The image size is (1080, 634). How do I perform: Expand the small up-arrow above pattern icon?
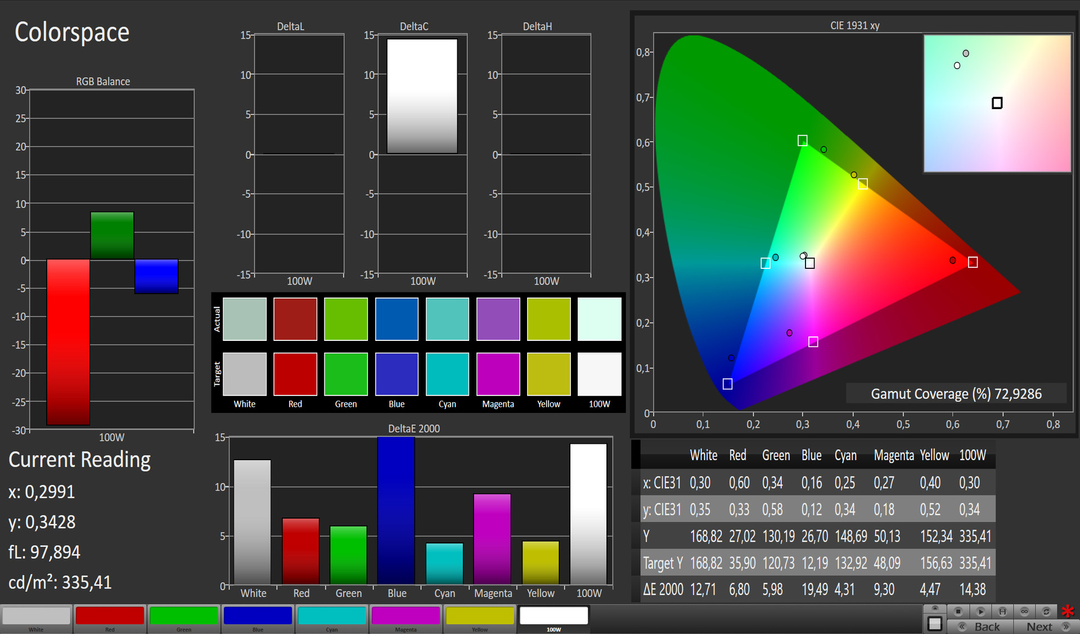tap(935, 609)
